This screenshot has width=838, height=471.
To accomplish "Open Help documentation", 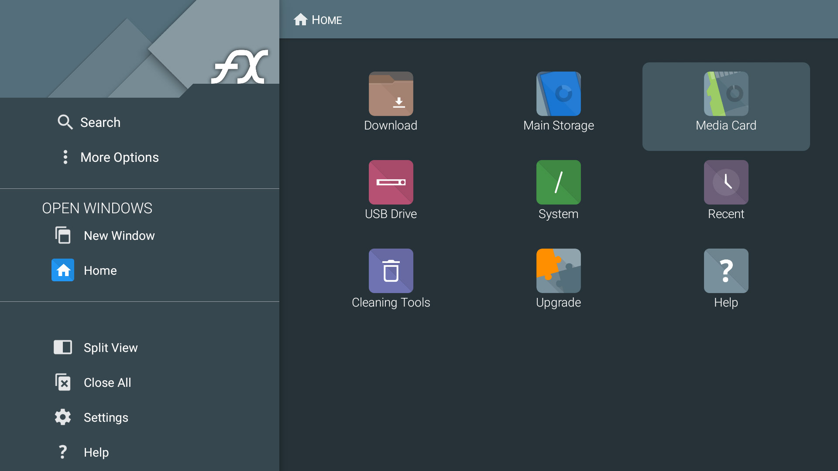I will click(726, 278).
